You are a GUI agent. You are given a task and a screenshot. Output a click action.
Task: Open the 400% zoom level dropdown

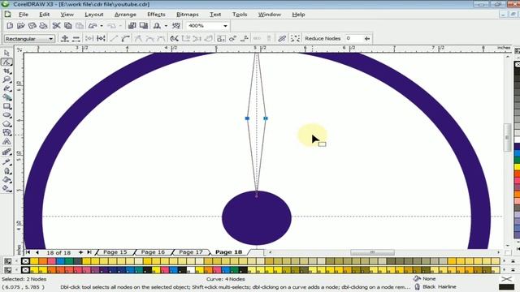pos(225,26)
